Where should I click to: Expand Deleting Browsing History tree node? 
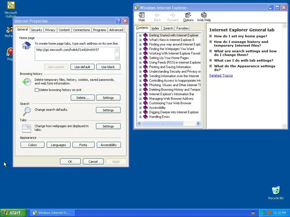coord(140,90)
